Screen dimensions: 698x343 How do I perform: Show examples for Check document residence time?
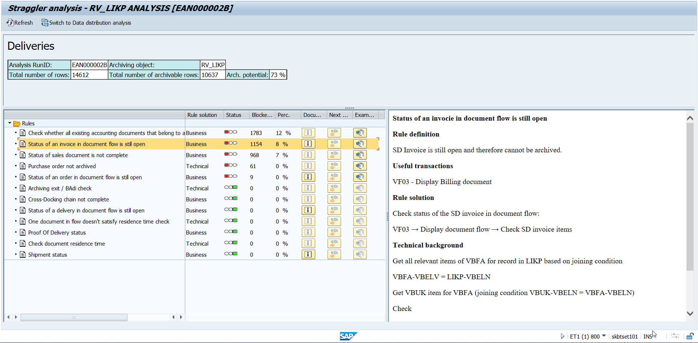[x=360, y=243]
